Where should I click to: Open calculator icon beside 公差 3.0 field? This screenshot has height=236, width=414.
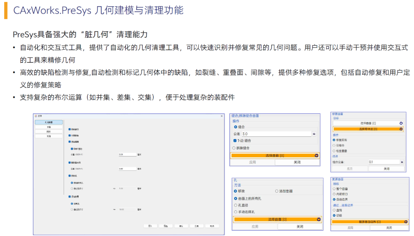[314, 134]
